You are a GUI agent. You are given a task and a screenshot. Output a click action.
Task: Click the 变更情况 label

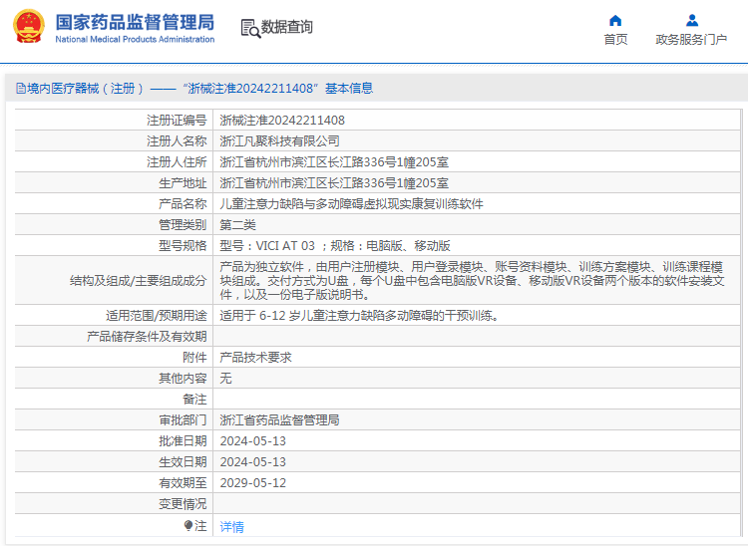pyautogui.click(x=183, y=504)
